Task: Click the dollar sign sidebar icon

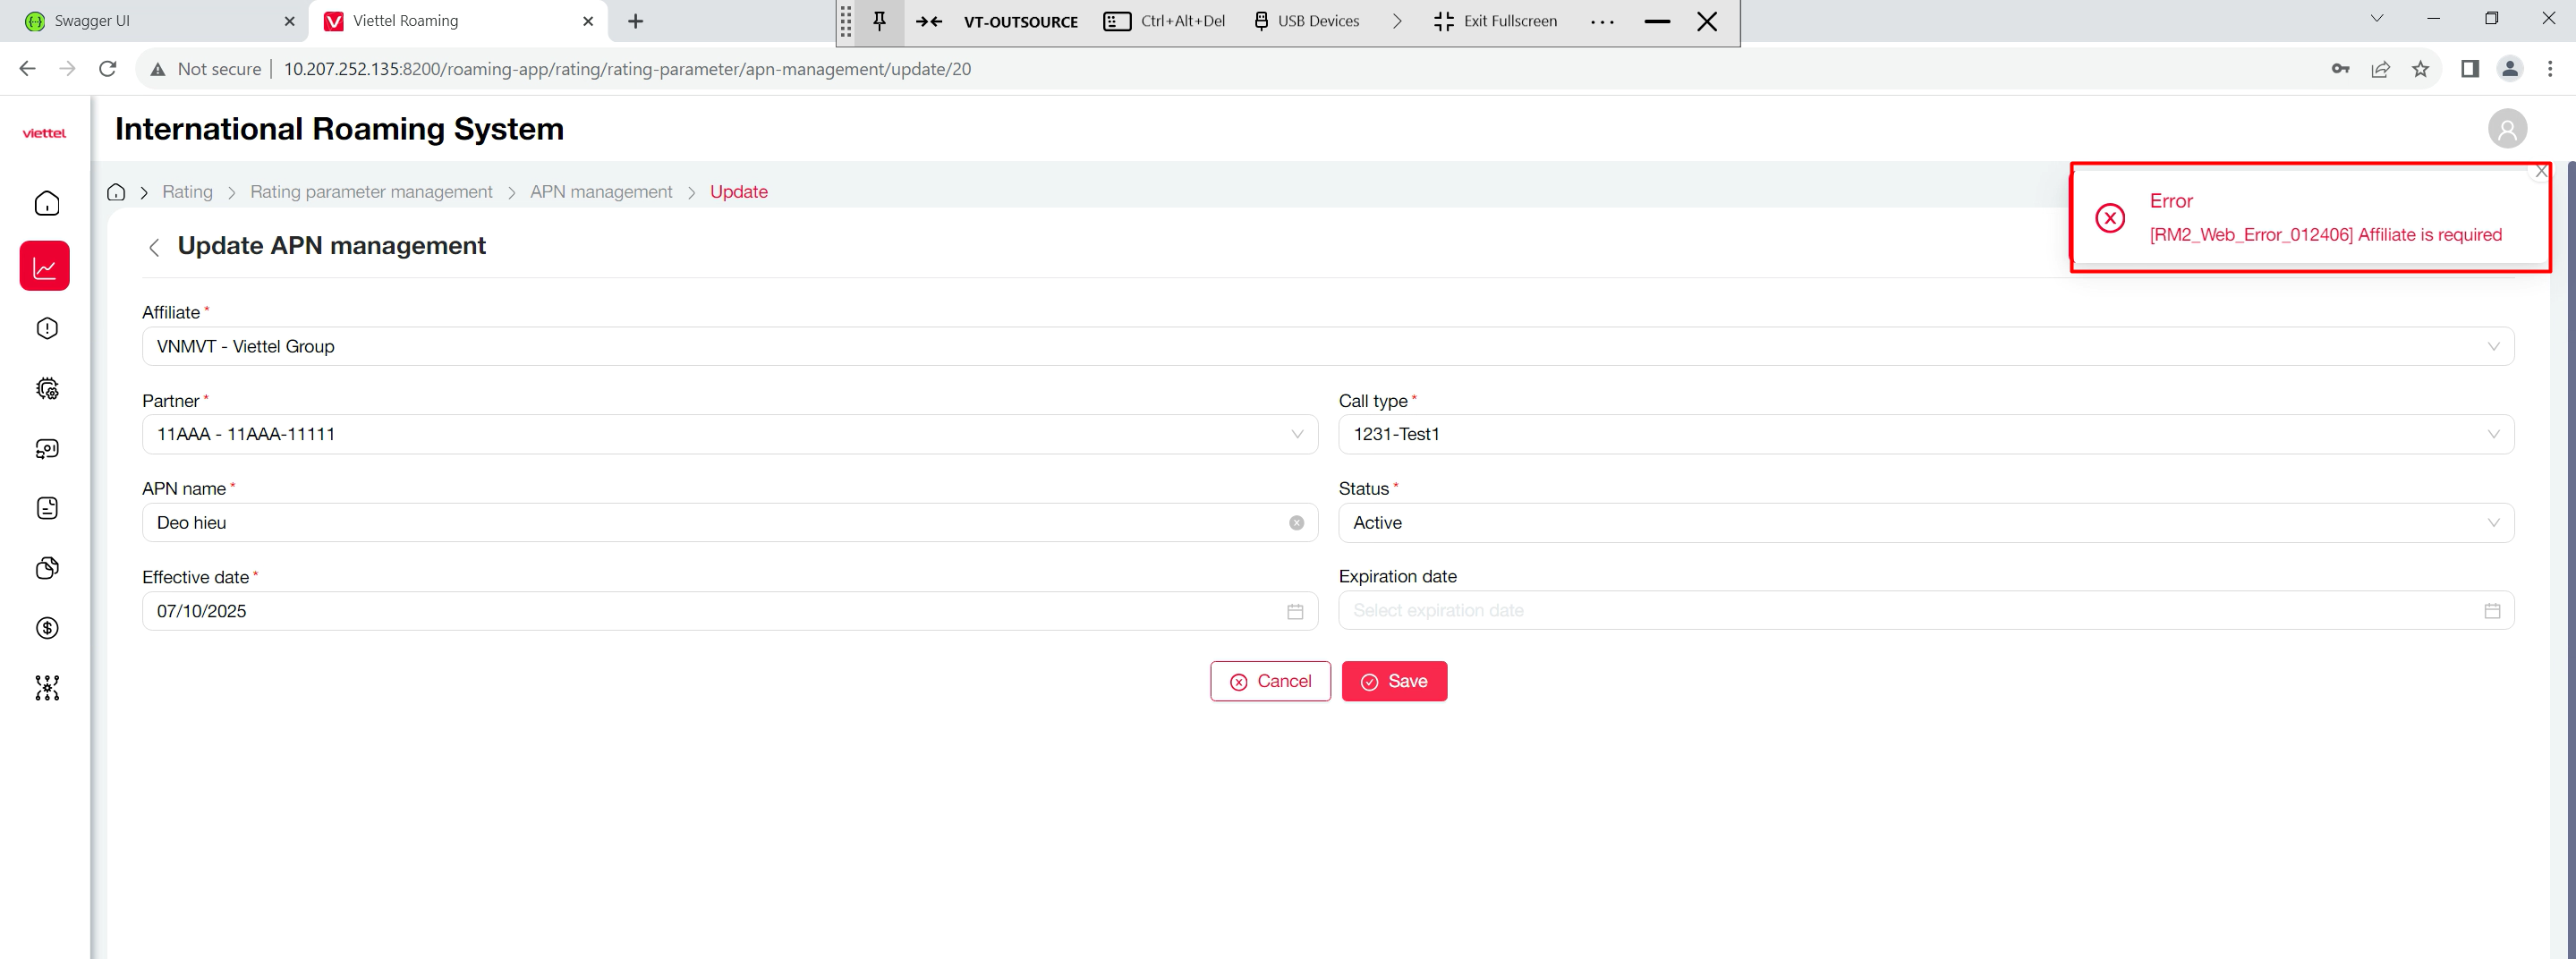Action: point(47,628)
